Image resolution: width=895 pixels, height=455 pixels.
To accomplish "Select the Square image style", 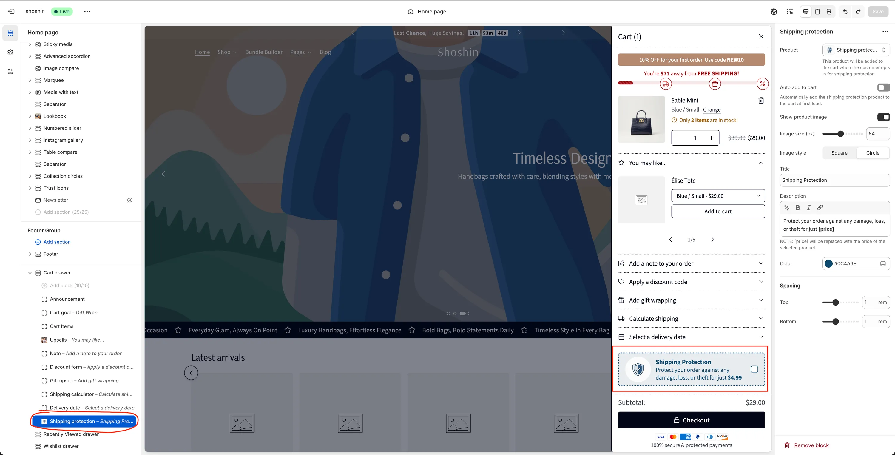I will pos(839,153).
